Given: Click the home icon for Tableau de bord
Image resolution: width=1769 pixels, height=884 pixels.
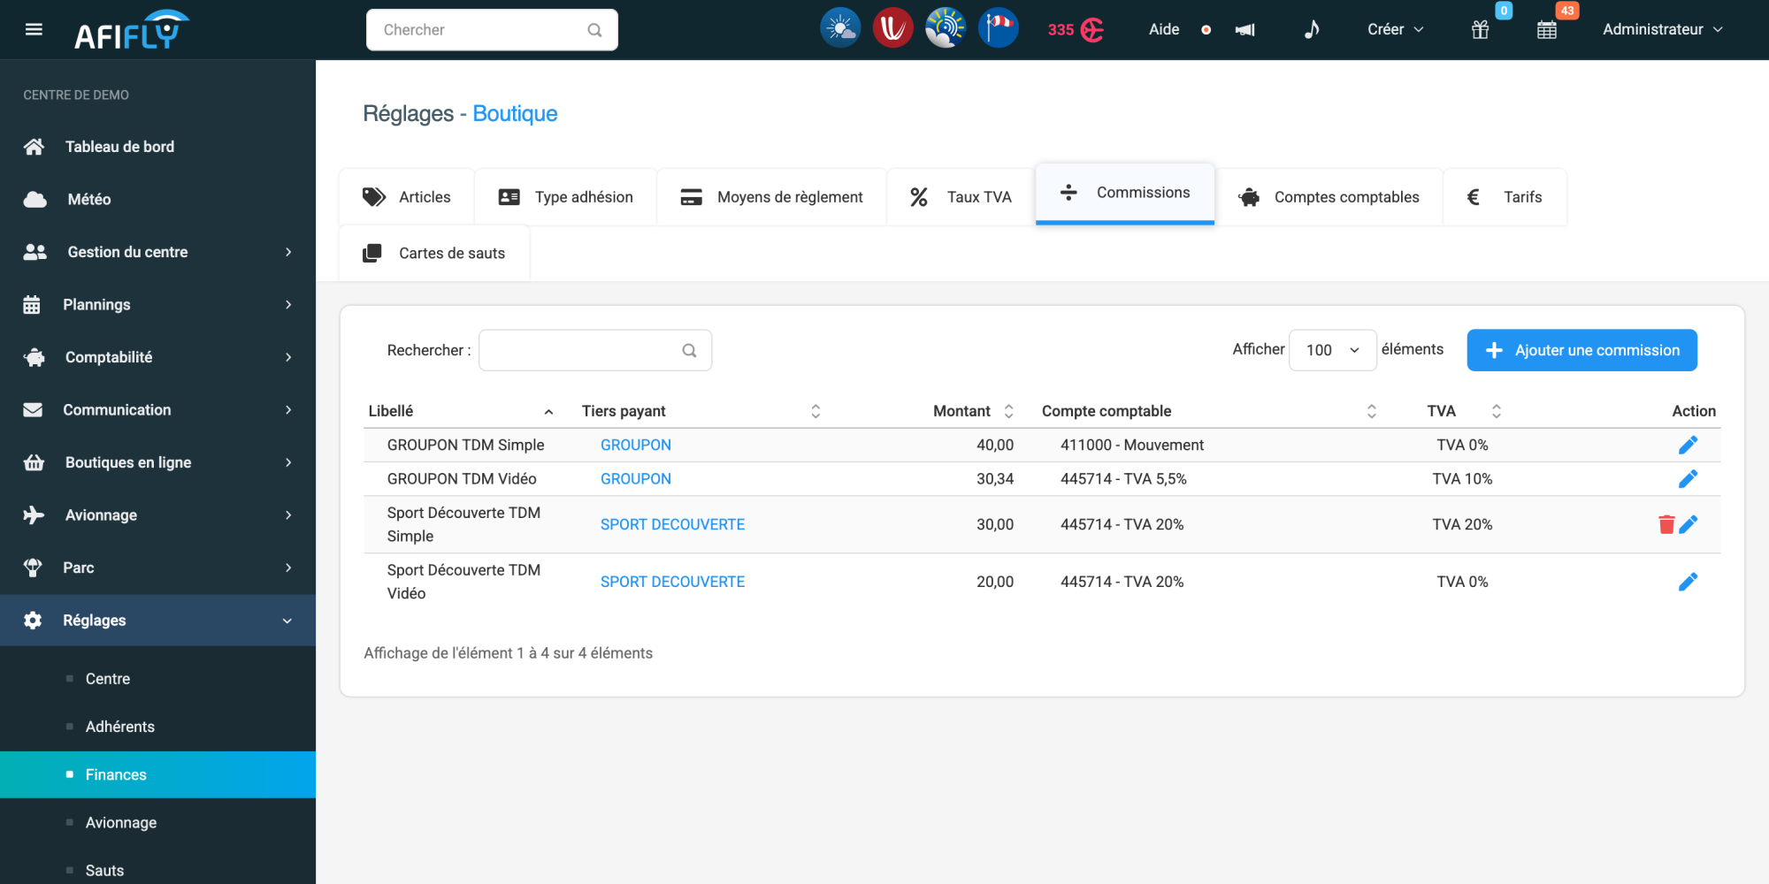Looking at the screenshot, I should pyautogui.click(x=34, y=147).
